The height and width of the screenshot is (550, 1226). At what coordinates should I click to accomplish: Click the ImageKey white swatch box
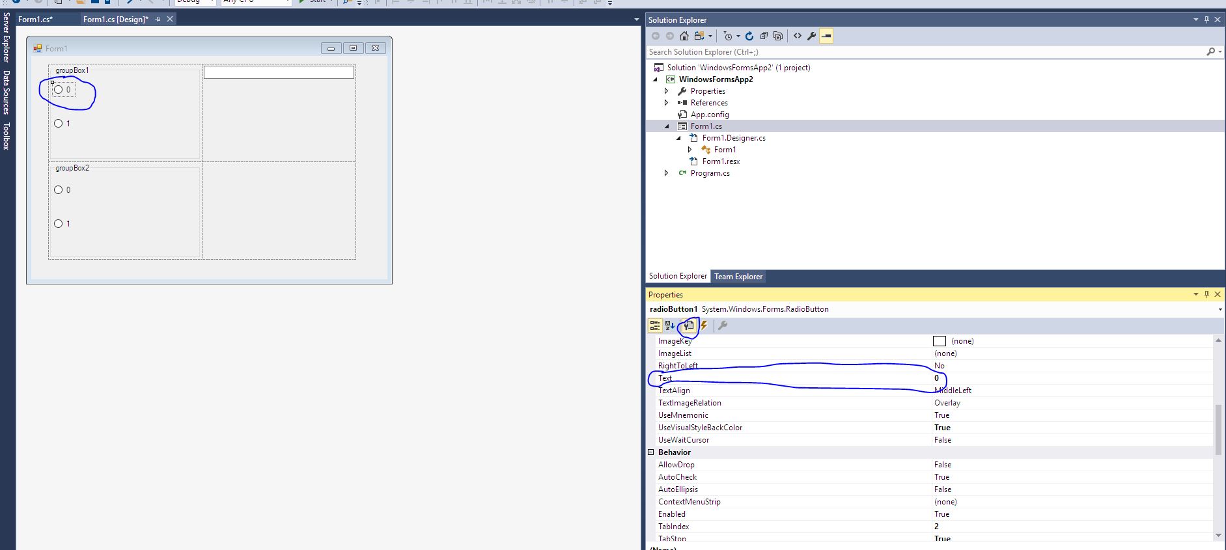(939, 341)
